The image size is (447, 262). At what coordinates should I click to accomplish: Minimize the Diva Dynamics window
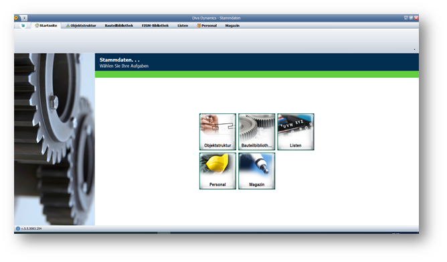click(406, 17)
